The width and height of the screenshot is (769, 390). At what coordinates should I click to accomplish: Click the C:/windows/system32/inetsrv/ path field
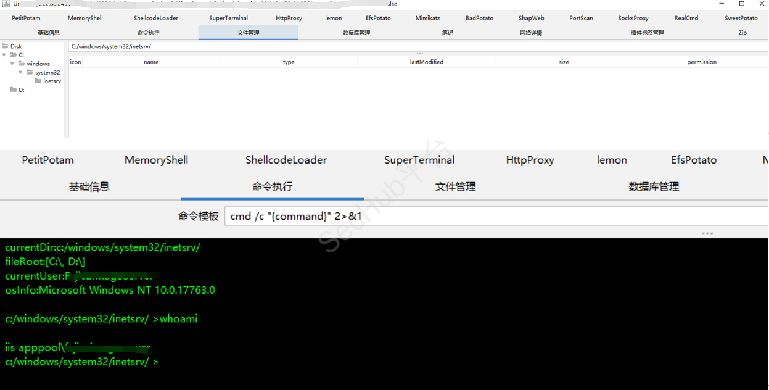(370, 46)
